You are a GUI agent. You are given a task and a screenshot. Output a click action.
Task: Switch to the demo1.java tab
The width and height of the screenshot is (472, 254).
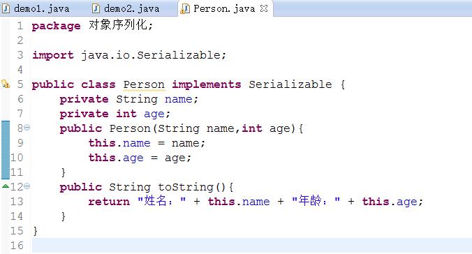[36, 8]
